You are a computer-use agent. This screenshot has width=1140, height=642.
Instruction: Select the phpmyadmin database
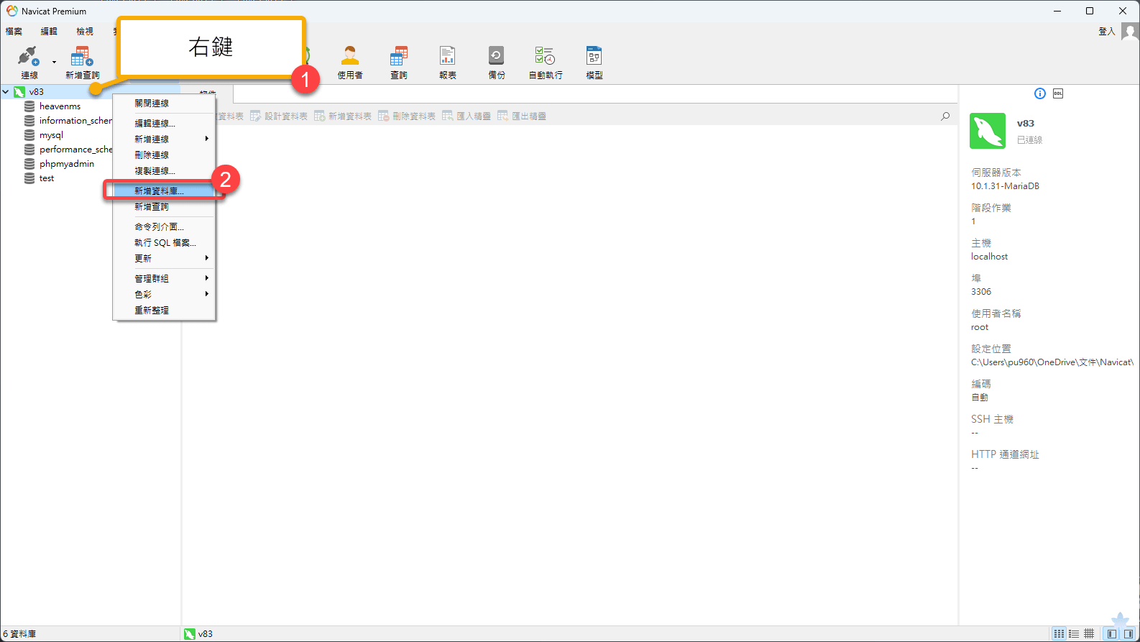coord(67,164)
